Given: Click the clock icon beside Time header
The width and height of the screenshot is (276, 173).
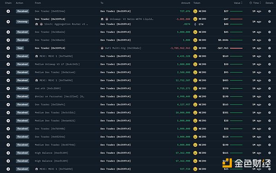Looking at the screenshot, I should [251, 3].
